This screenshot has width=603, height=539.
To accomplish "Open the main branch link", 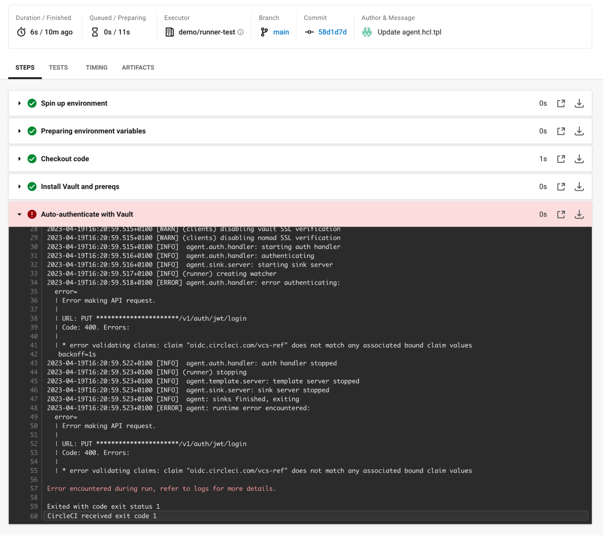I will (281, 32).
